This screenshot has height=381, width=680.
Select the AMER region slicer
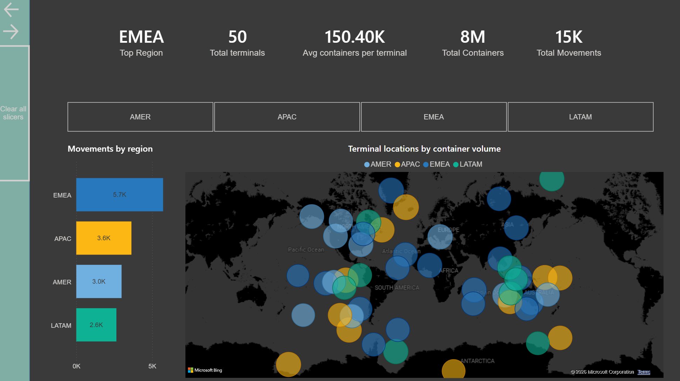click(140, 117)
